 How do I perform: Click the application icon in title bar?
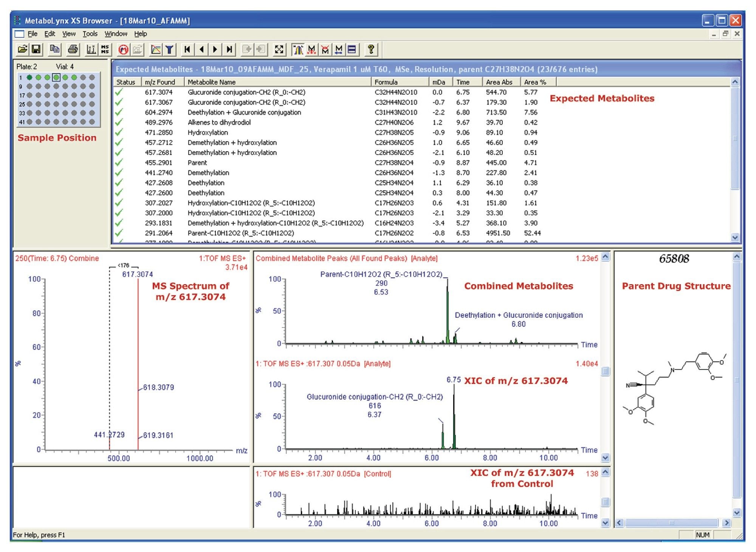coord(17,20)
